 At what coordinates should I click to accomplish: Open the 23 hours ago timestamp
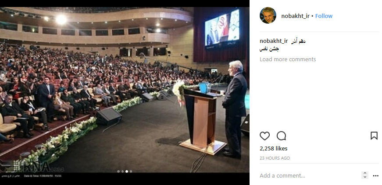[275, 158]
